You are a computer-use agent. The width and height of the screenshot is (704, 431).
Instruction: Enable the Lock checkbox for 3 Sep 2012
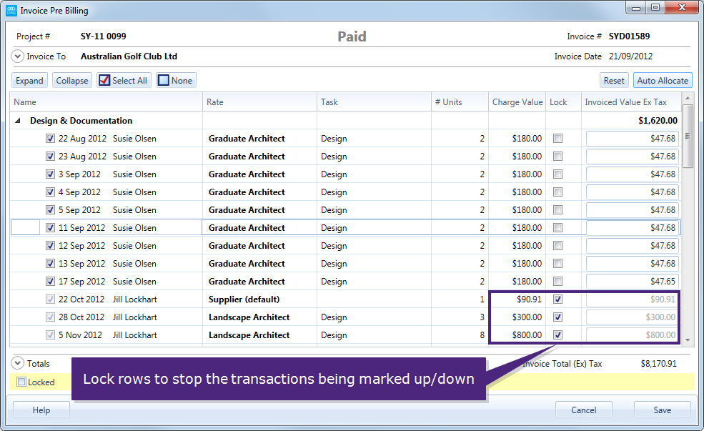tap(557, 174)
